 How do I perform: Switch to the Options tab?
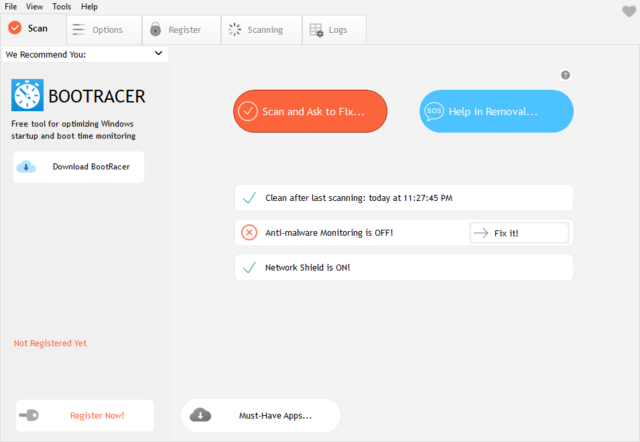[105, 29]
